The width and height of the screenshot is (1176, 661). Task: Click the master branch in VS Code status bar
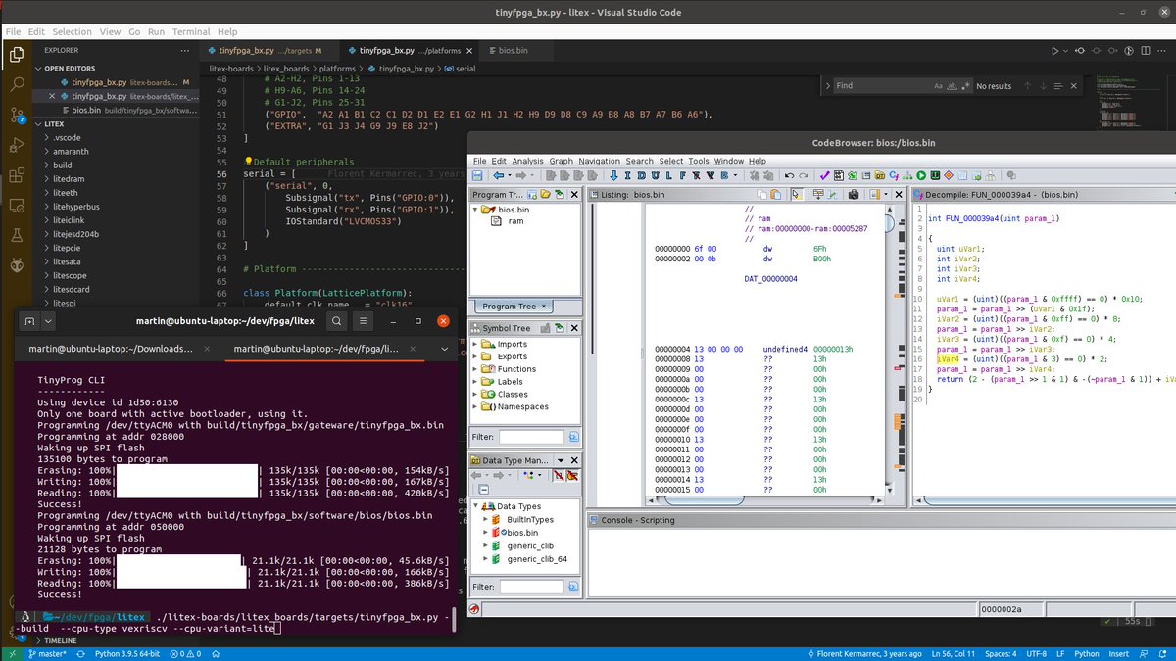click(x=46, y=653)
